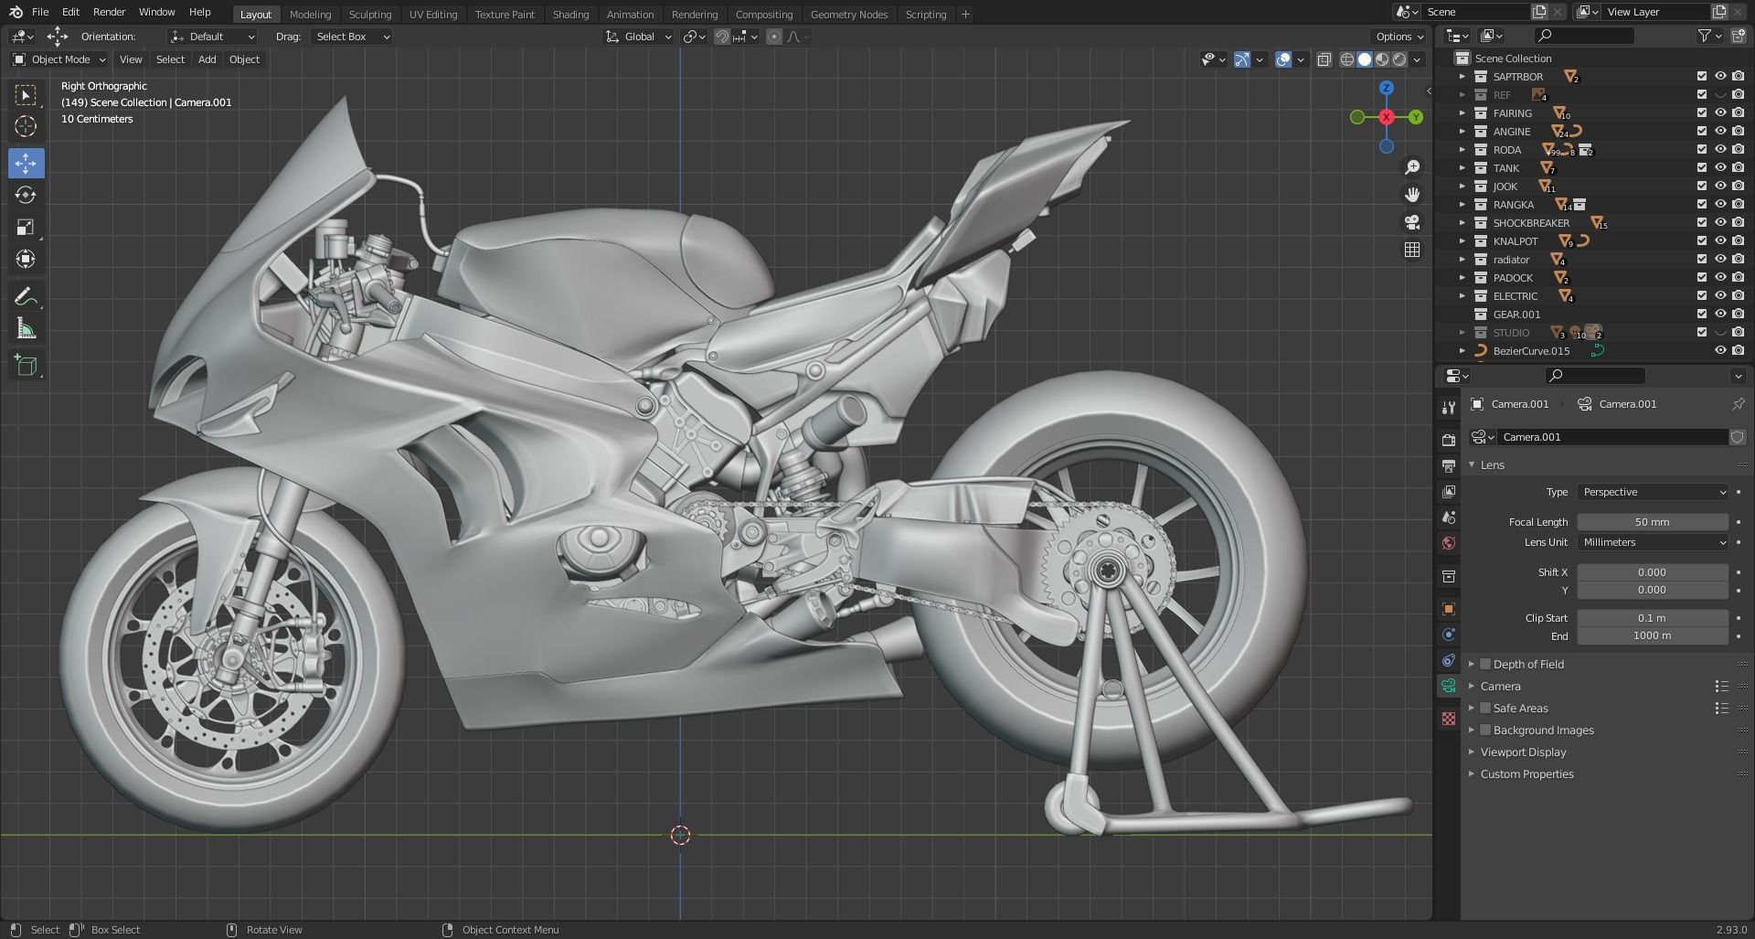Toggle X-ray display in viewport header

pos(1324,59)
